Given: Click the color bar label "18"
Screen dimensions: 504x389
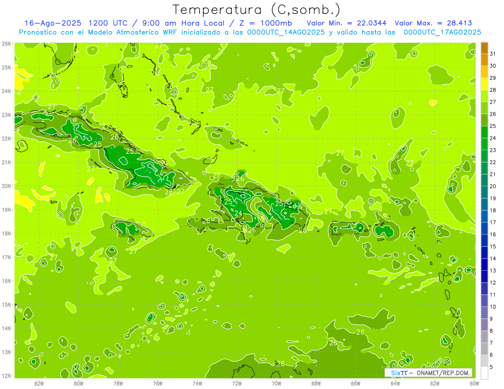Looking at the screenshot, I should [x=493, y=210].
